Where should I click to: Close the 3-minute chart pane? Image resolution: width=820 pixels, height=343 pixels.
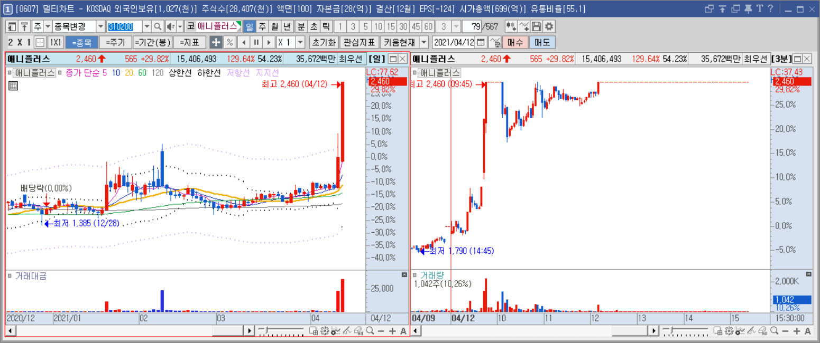click(807, 59)
